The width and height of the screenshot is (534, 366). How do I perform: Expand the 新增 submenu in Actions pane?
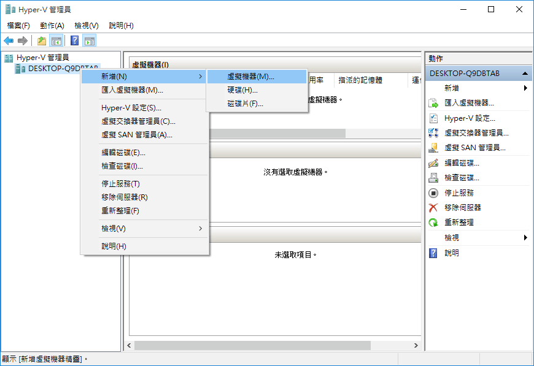pyautogui.click(x=525, y=88)
